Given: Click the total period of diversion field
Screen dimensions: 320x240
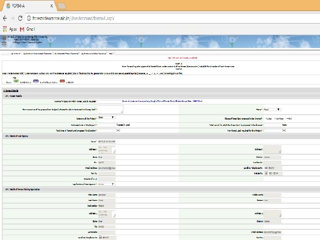Looking at the screenshot, I should [x=272, y=125].
